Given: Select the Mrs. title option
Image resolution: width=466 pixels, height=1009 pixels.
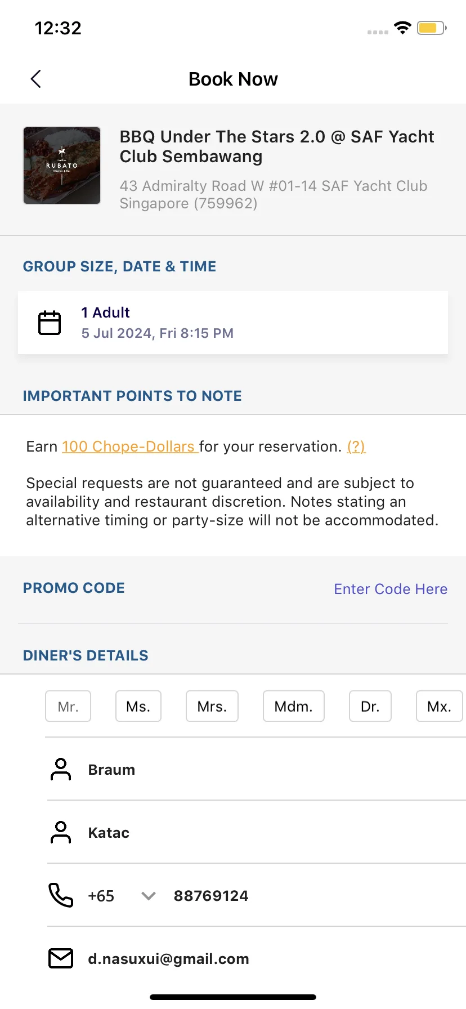Looking at the screenshot, I should coord(212,706).
